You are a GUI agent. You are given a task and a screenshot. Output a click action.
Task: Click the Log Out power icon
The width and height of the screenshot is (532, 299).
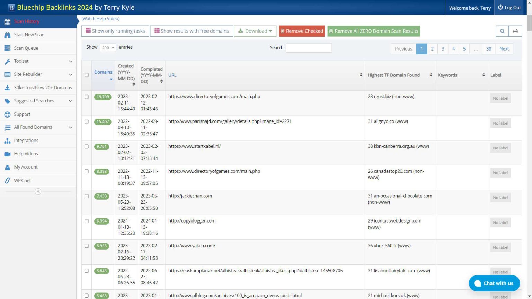(x=500, y=7)
